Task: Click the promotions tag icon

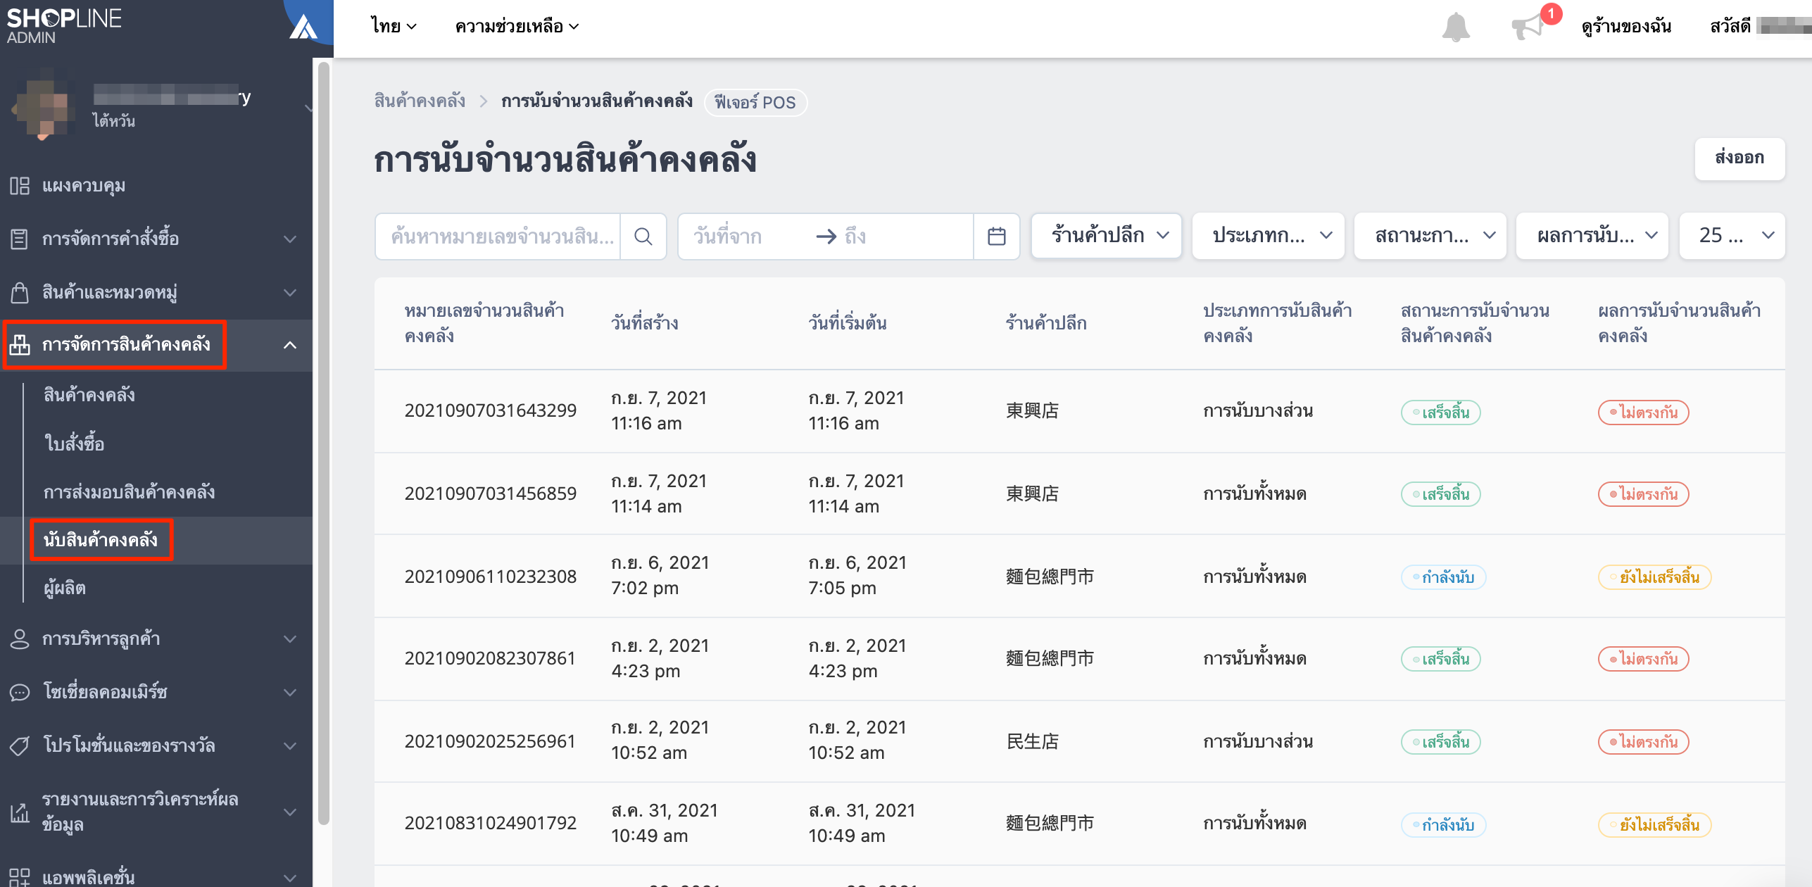Action: point(20,746)
